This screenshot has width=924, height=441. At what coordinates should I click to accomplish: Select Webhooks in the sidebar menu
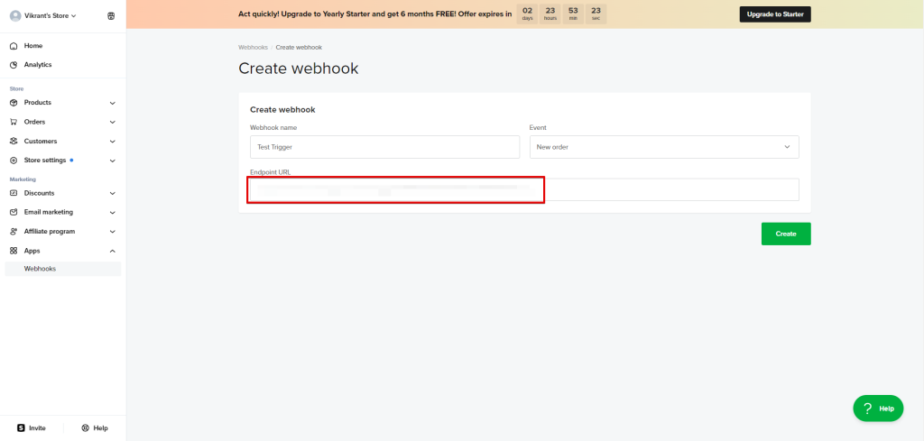pos(41,269)
